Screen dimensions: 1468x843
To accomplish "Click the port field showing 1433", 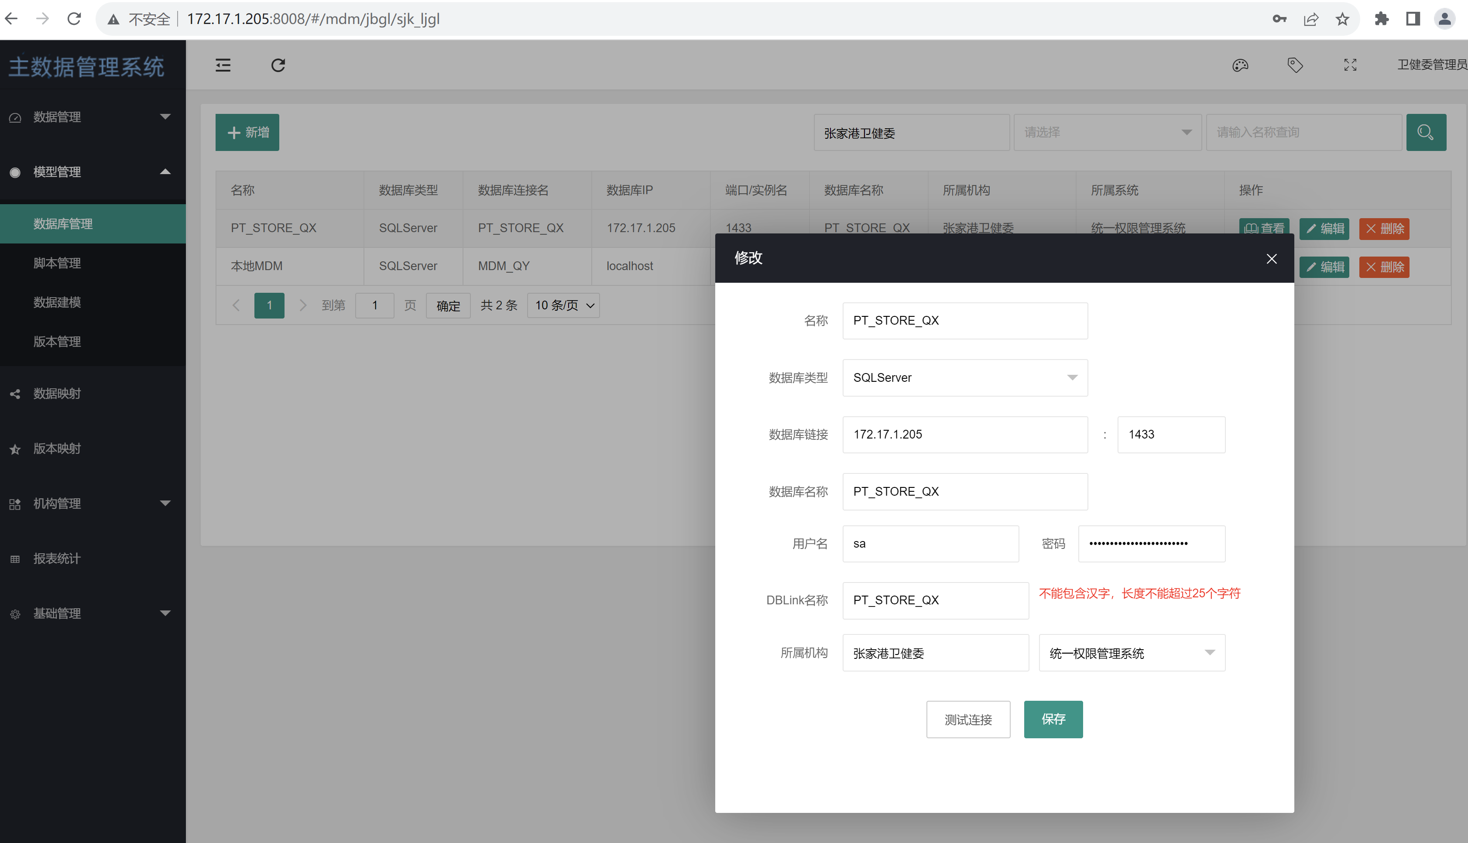I will (1171, 435).
